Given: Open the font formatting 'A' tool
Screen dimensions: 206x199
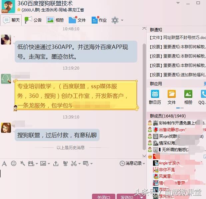Looking at the screenshot, I should point(4,164).
